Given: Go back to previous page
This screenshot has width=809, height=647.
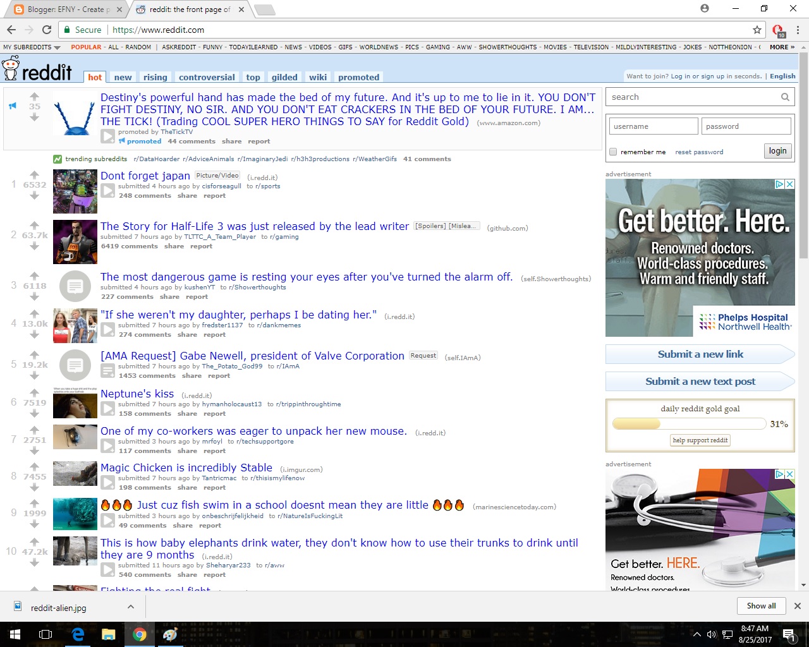Looking at the screenshot, I should pyautogui.click(x=11, y=30).
